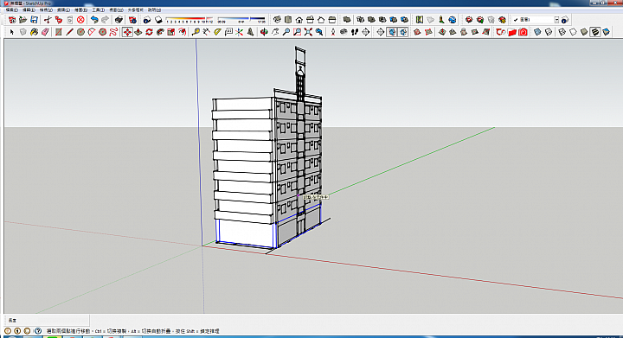The height and width of the screenshot is (338, 623).
Task: Open Get Models 3D Warehouse icon
Action: click(x=469, y=19)
